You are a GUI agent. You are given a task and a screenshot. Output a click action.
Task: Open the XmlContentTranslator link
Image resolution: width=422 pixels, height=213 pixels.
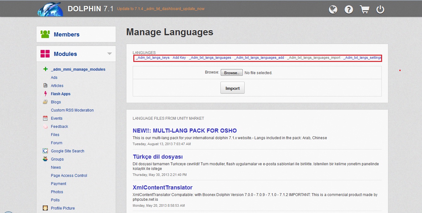(162, 188)
